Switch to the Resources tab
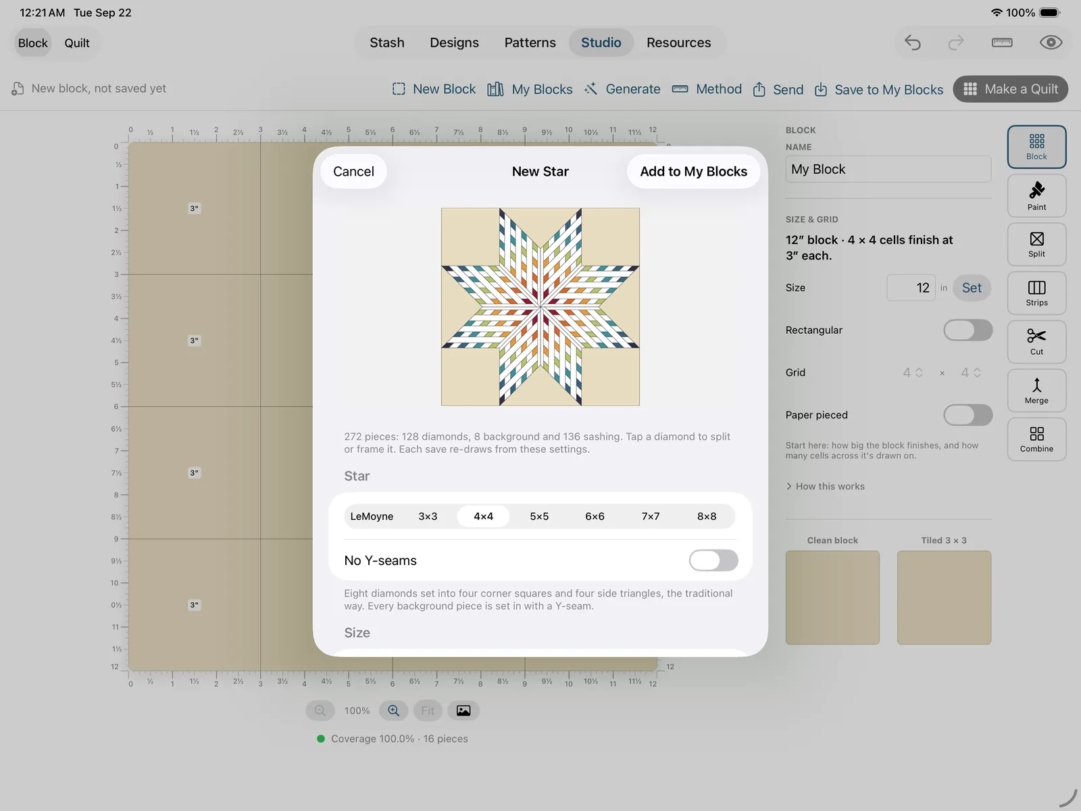Image resolution: width=1081 pixels, height=811 pixels. (678, 43)
